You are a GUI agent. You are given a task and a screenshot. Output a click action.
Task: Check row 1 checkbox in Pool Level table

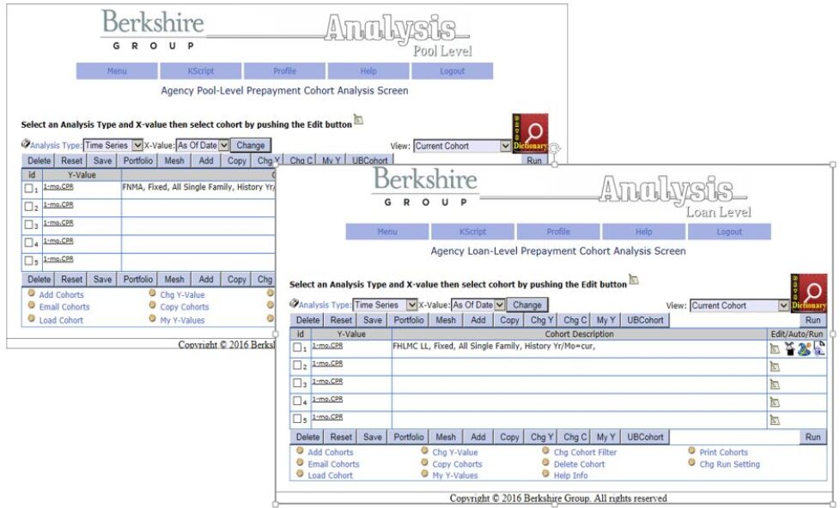pyautogui.click(x=29, y=188)
